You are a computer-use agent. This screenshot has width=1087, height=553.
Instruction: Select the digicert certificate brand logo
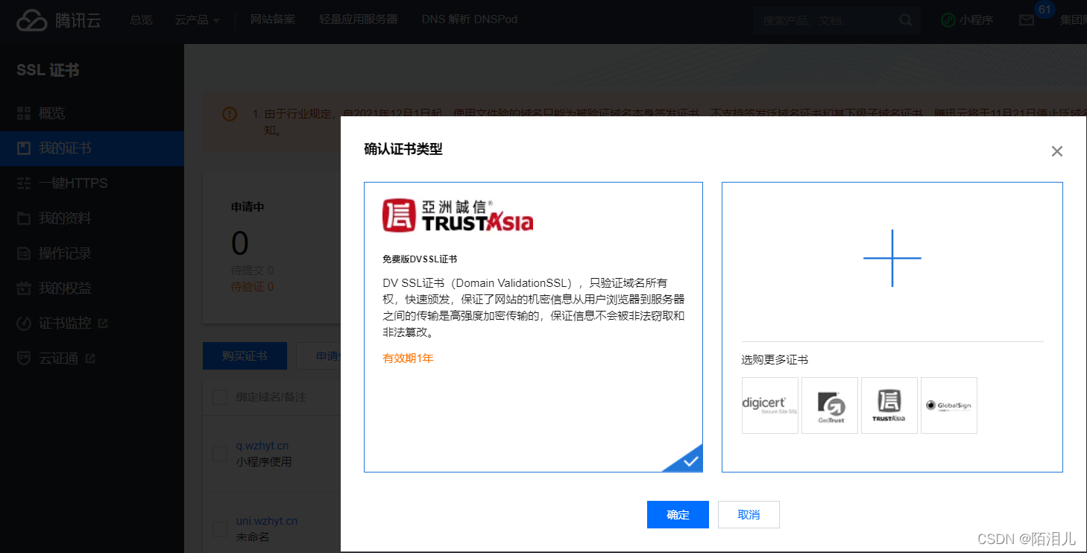[x=769, y=405]
